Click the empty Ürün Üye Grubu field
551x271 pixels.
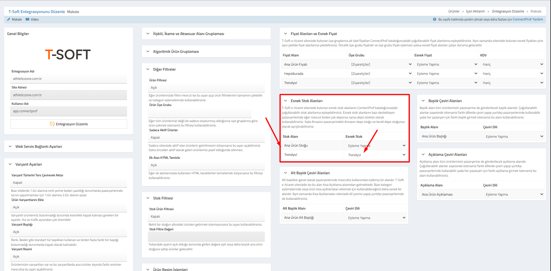(199, 112)
